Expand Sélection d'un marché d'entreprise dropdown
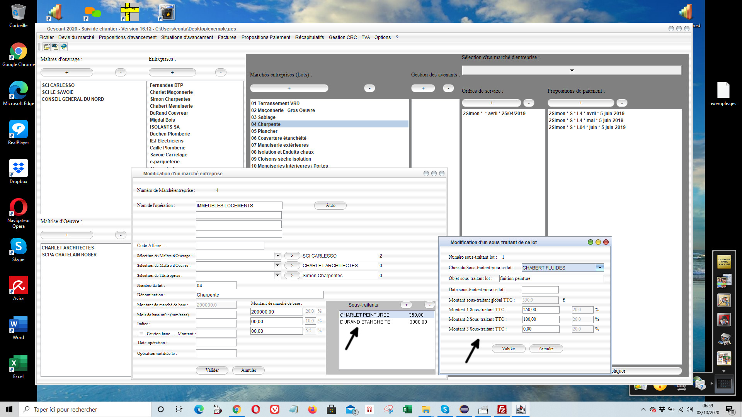The image size is (742, 417). [x=572, y=70]
